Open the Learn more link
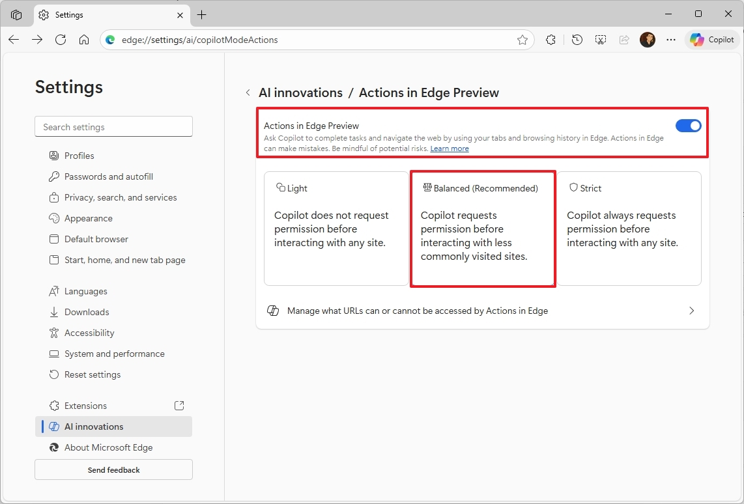This screenshot has height=504, width=744. coord(450,148)
